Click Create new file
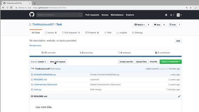 click(126, 62)
